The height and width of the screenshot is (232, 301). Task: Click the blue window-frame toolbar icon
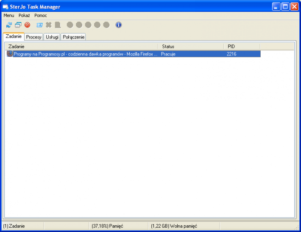pyautogui.click(x=39, y=25)
